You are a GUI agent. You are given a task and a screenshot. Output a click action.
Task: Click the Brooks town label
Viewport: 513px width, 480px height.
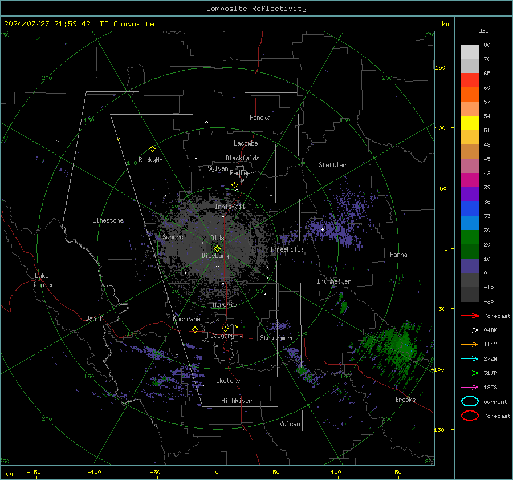405,400
